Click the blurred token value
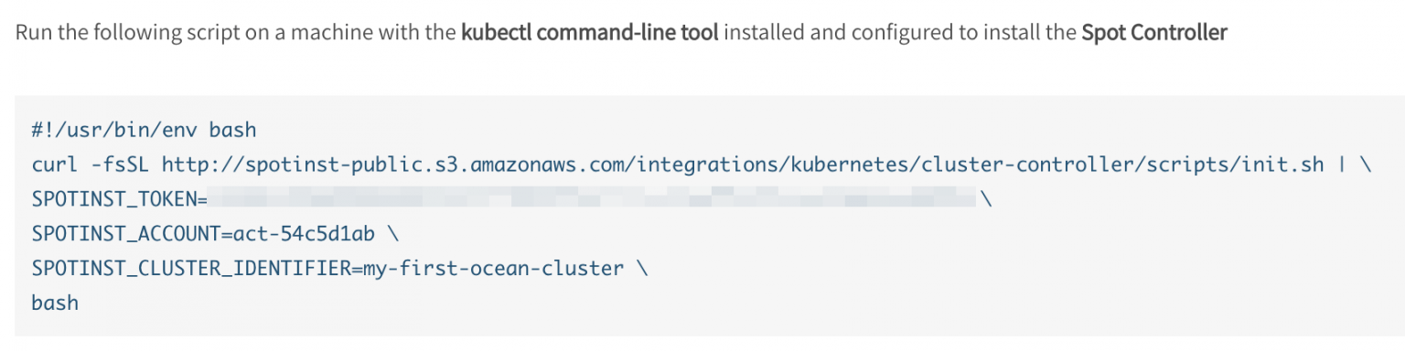Screen dimensions: 1405x351 pos(592,199)
